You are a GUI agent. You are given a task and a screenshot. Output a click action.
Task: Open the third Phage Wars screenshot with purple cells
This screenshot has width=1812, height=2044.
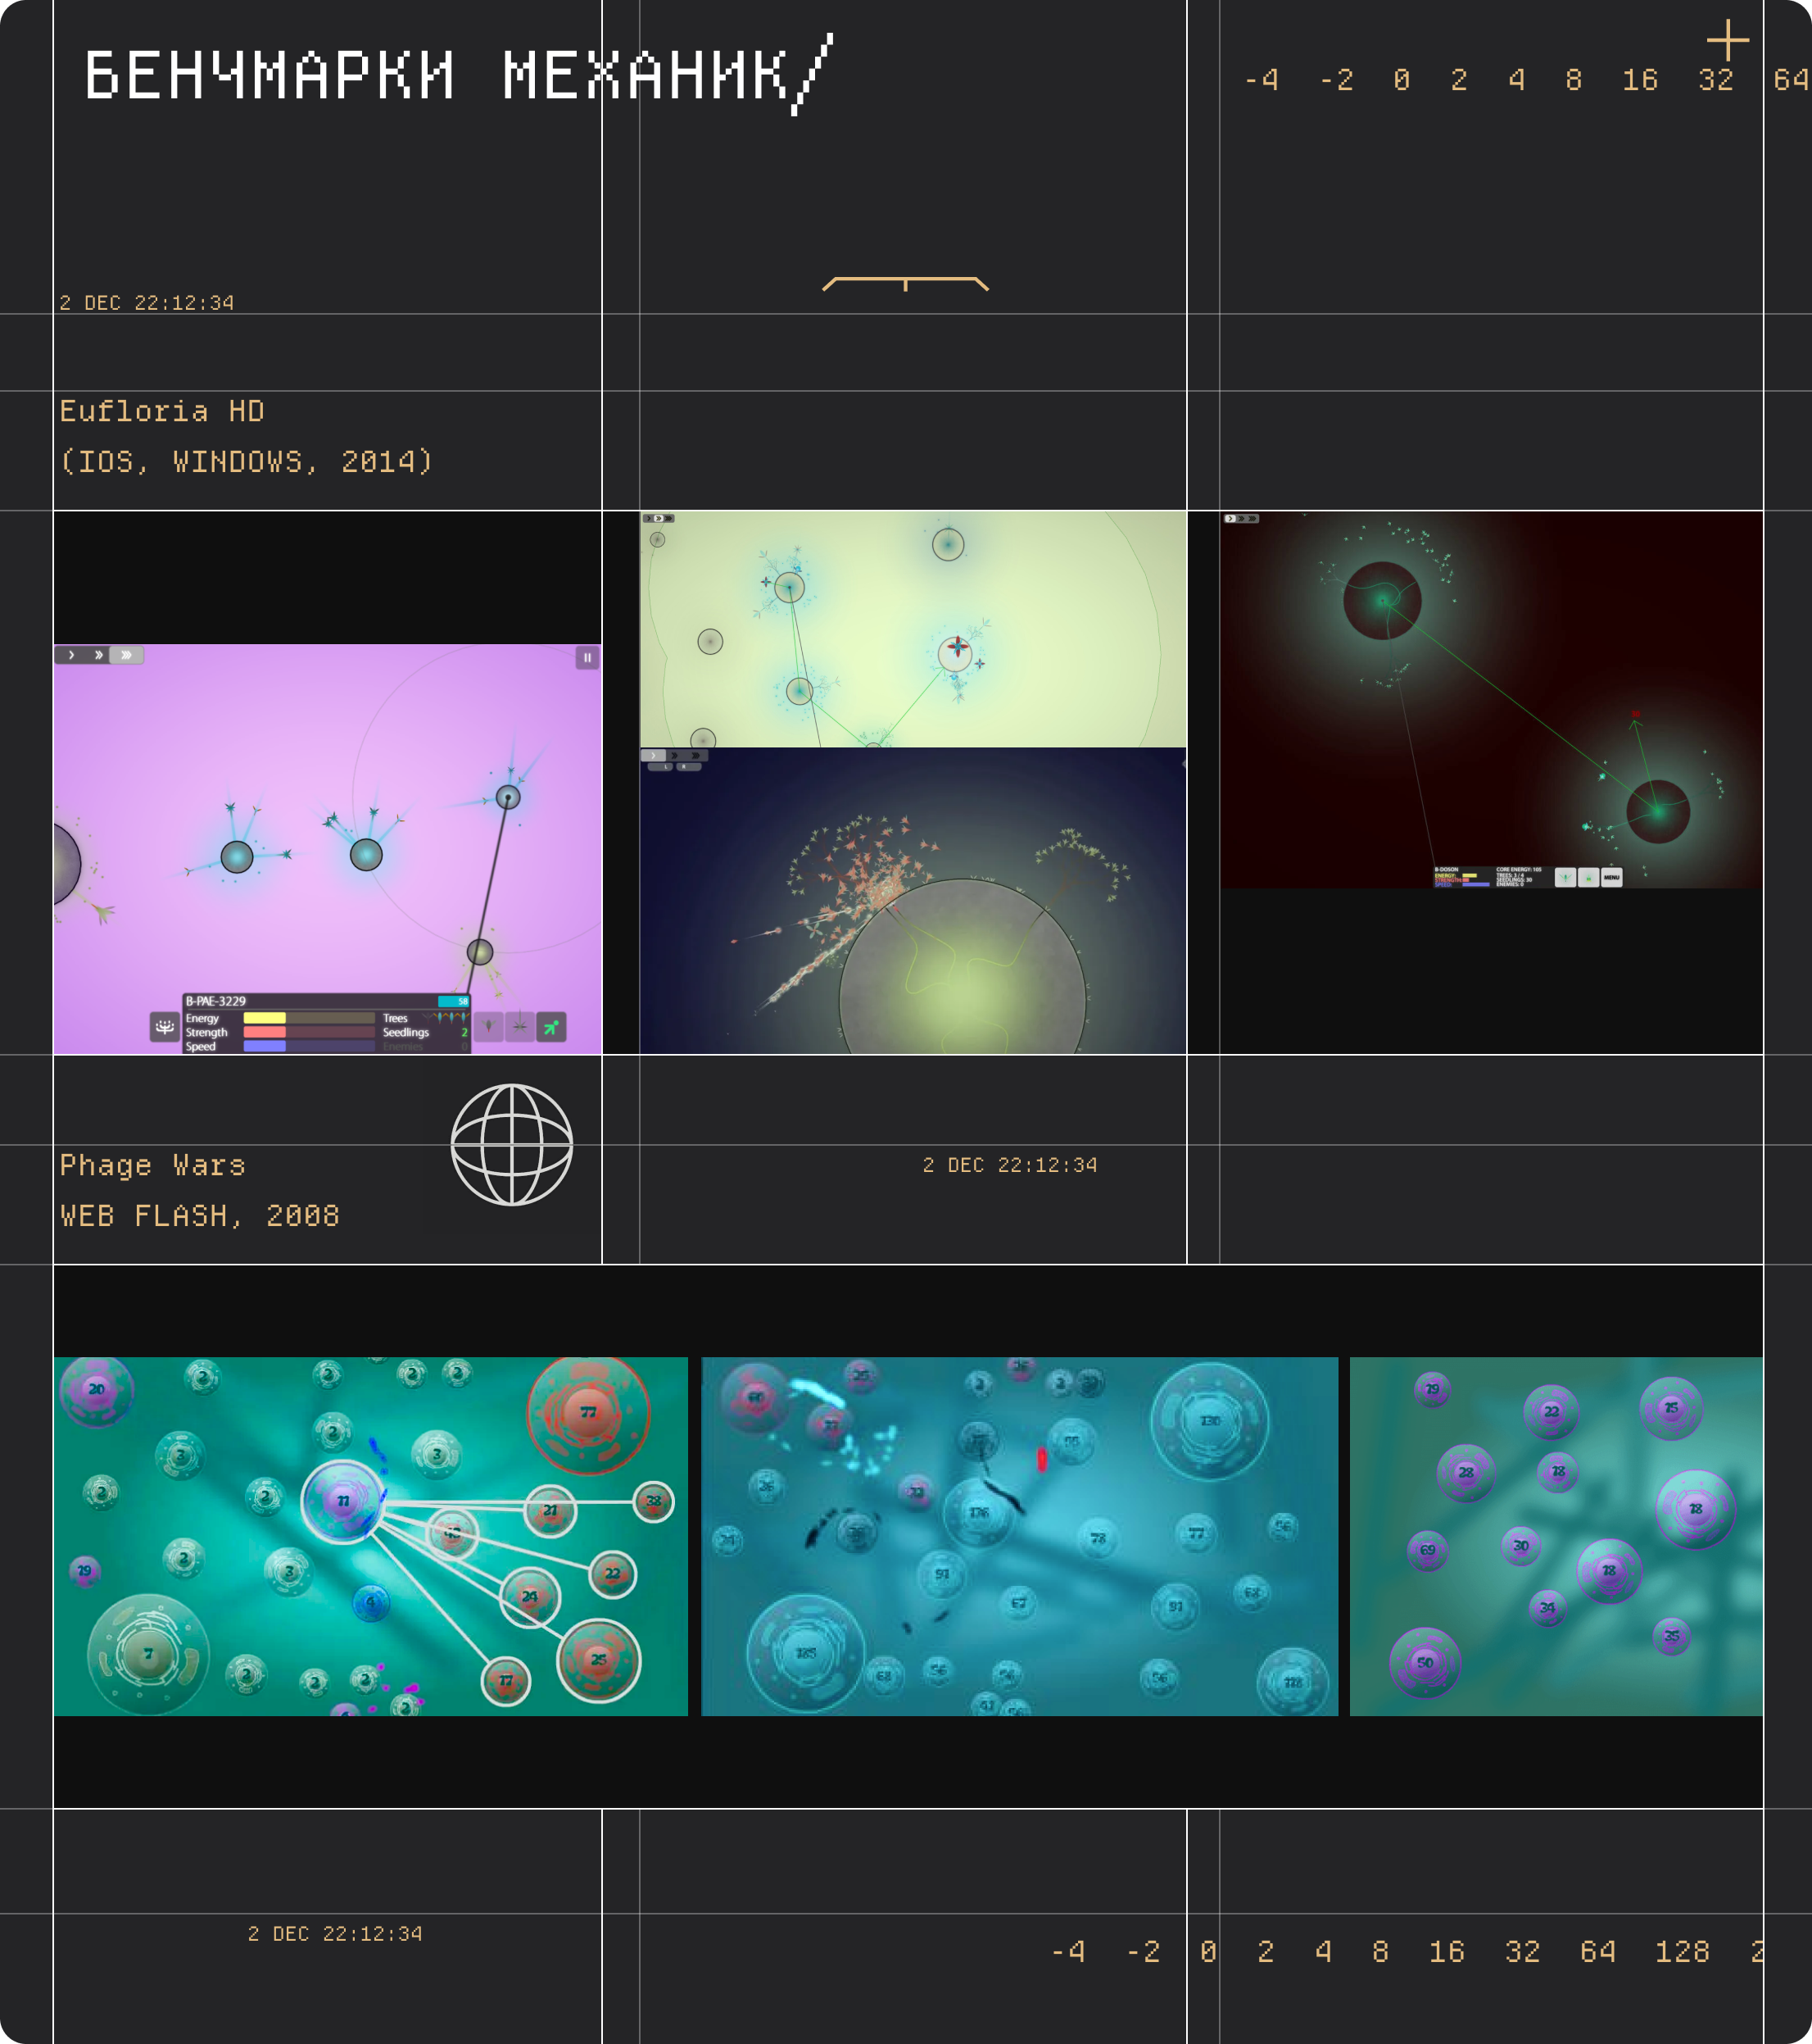click(x=1556, y=1536)
